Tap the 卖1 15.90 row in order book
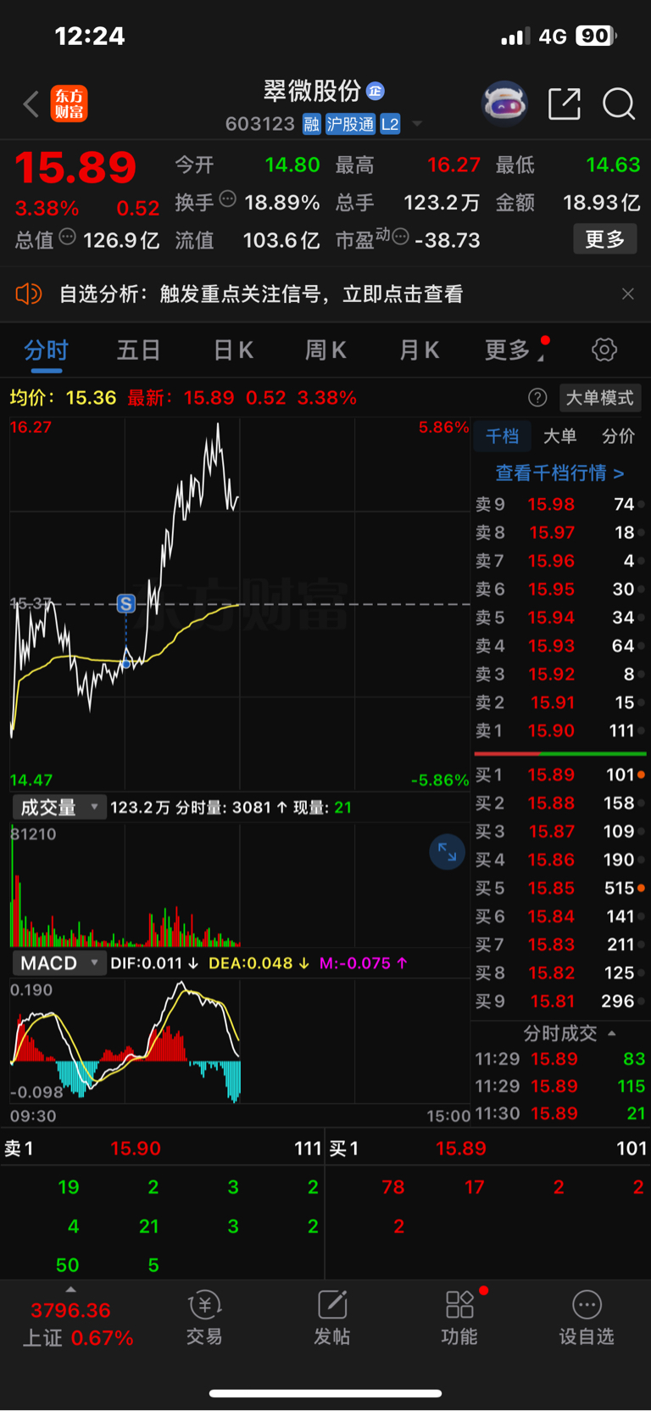This screenshot has width=651, height=1411. click(x=559, y=731)
